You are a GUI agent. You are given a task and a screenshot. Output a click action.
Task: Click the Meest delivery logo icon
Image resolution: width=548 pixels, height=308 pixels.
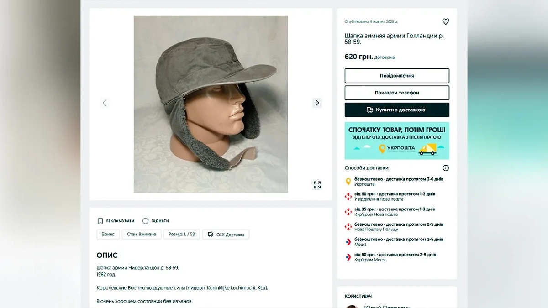click(348, 242)
